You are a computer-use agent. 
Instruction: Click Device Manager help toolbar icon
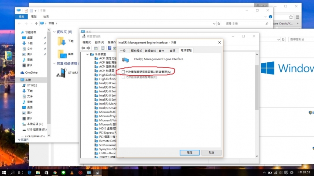pyautogui.click(x=109, y=48)
